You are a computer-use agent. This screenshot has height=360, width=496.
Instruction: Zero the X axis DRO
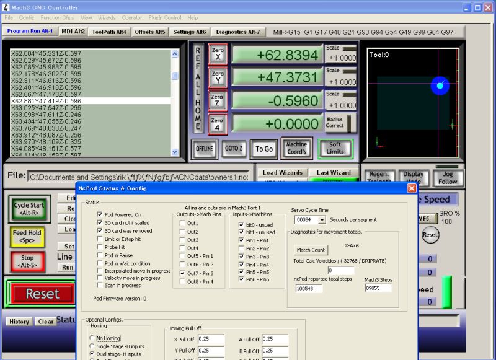click(x=218, y=54)
